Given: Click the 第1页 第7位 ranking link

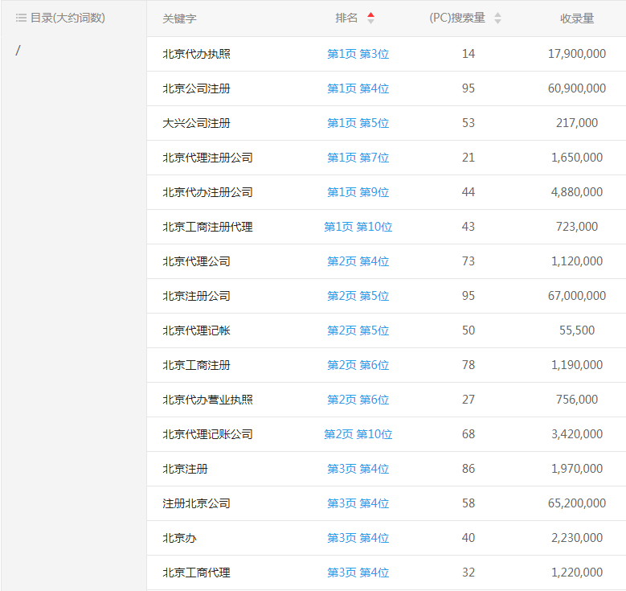Looking at the screenshot, I should [358, 158].
